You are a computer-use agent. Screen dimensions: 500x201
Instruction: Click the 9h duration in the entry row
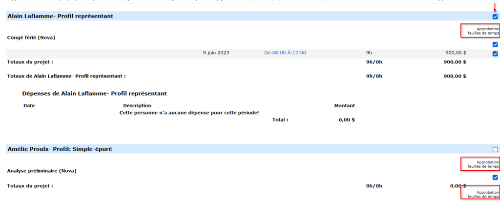point(369,53)
